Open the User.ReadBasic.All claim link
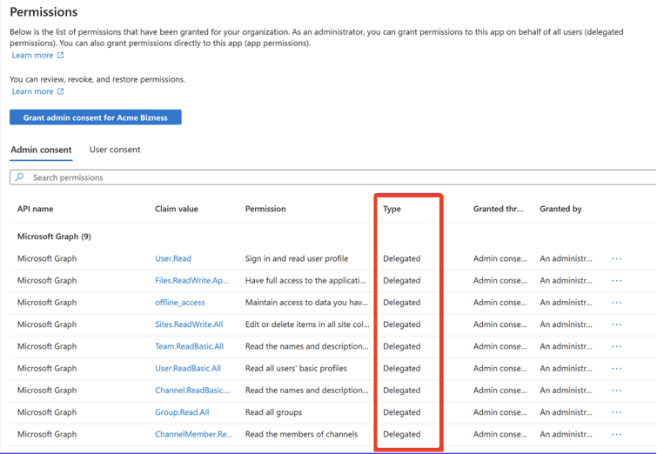The height and width of the screenshot is (454, 657). coord(188,368)
